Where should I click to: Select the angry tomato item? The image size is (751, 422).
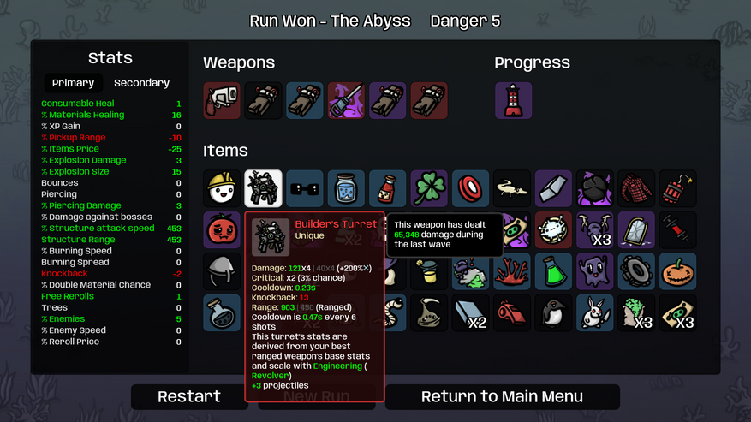point(222,230)
